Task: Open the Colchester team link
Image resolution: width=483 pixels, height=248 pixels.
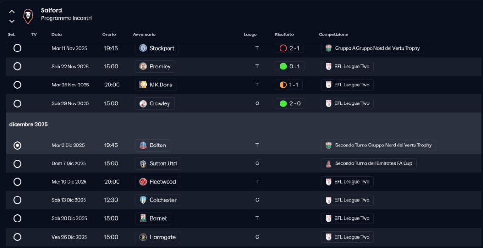Action: 162,200
